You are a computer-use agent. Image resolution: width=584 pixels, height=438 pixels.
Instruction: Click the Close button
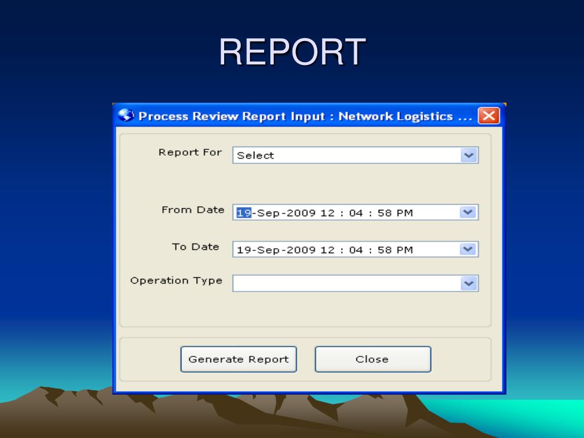(x=373, y=359)
